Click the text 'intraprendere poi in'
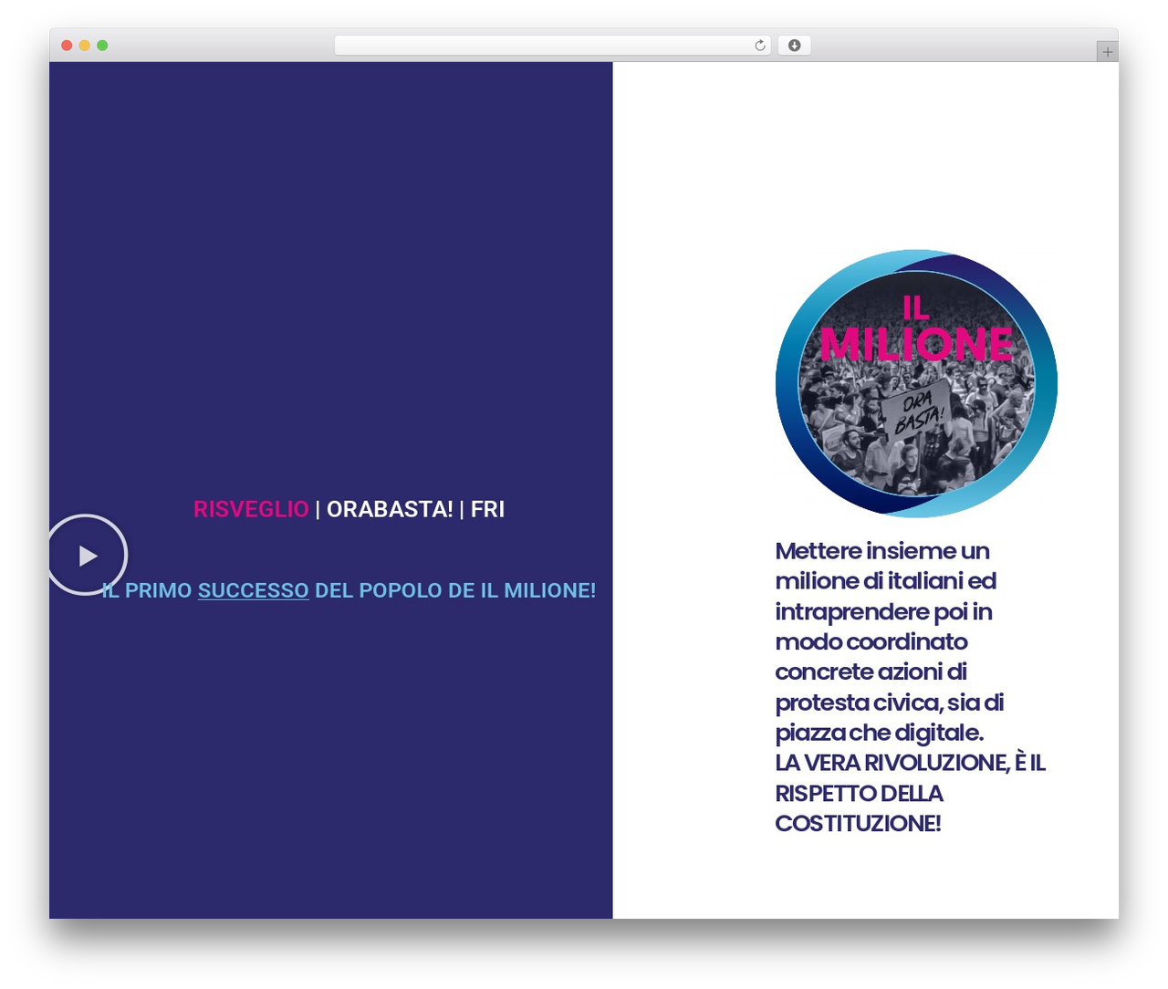Screen dimensions: 1168x989 pos(884,611)
